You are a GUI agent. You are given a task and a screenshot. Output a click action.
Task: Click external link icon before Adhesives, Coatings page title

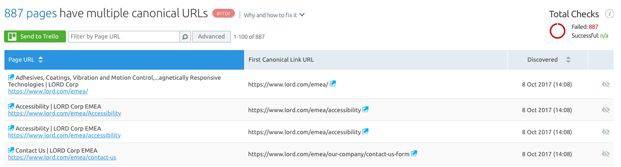tap(11, 77)
